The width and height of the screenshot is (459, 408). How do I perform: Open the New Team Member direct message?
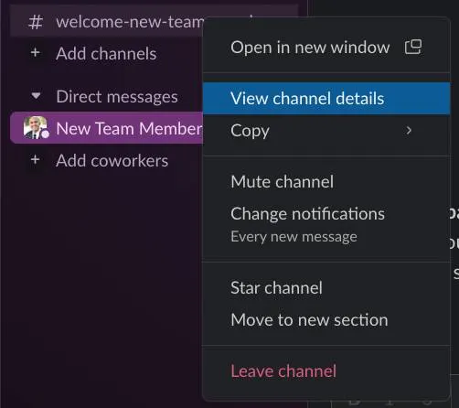pyautogui.click(x=107, y=128)
